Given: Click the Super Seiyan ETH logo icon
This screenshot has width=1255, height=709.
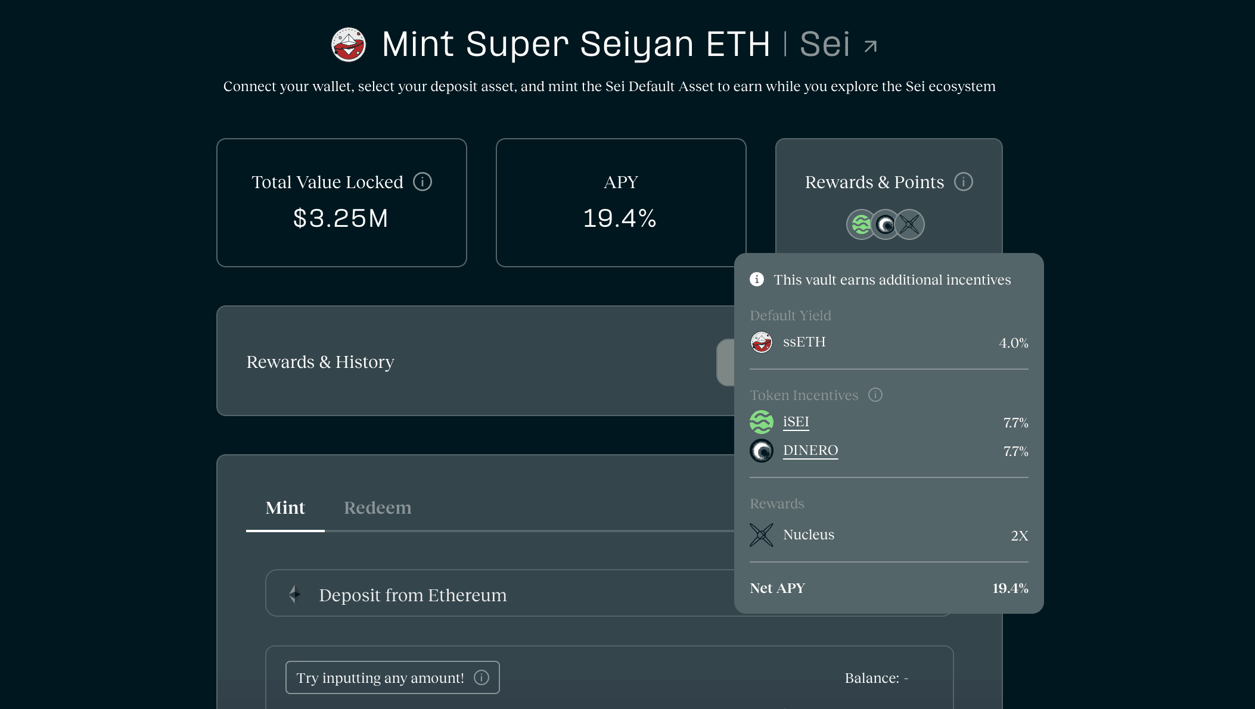Looking at the screenshot, I should pyautogui.click(x=349, y=45).
